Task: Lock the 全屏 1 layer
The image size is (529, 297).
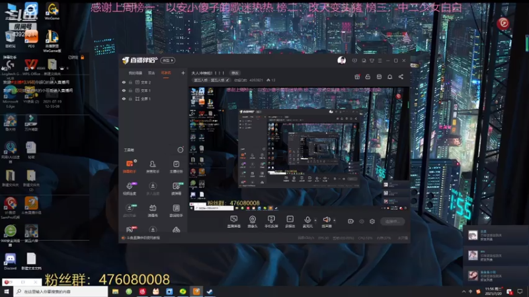Action: [x=130, y=98]
